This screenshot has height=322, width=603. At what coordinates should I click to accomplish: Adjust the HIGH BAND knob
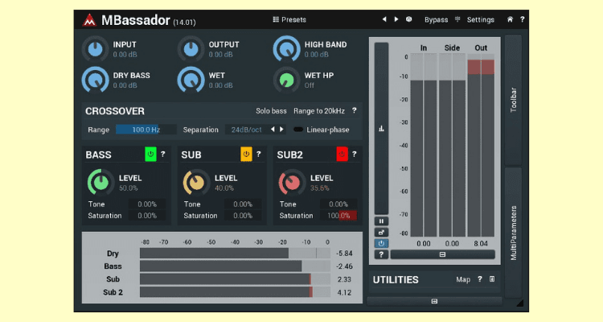(x=286, y=49)
